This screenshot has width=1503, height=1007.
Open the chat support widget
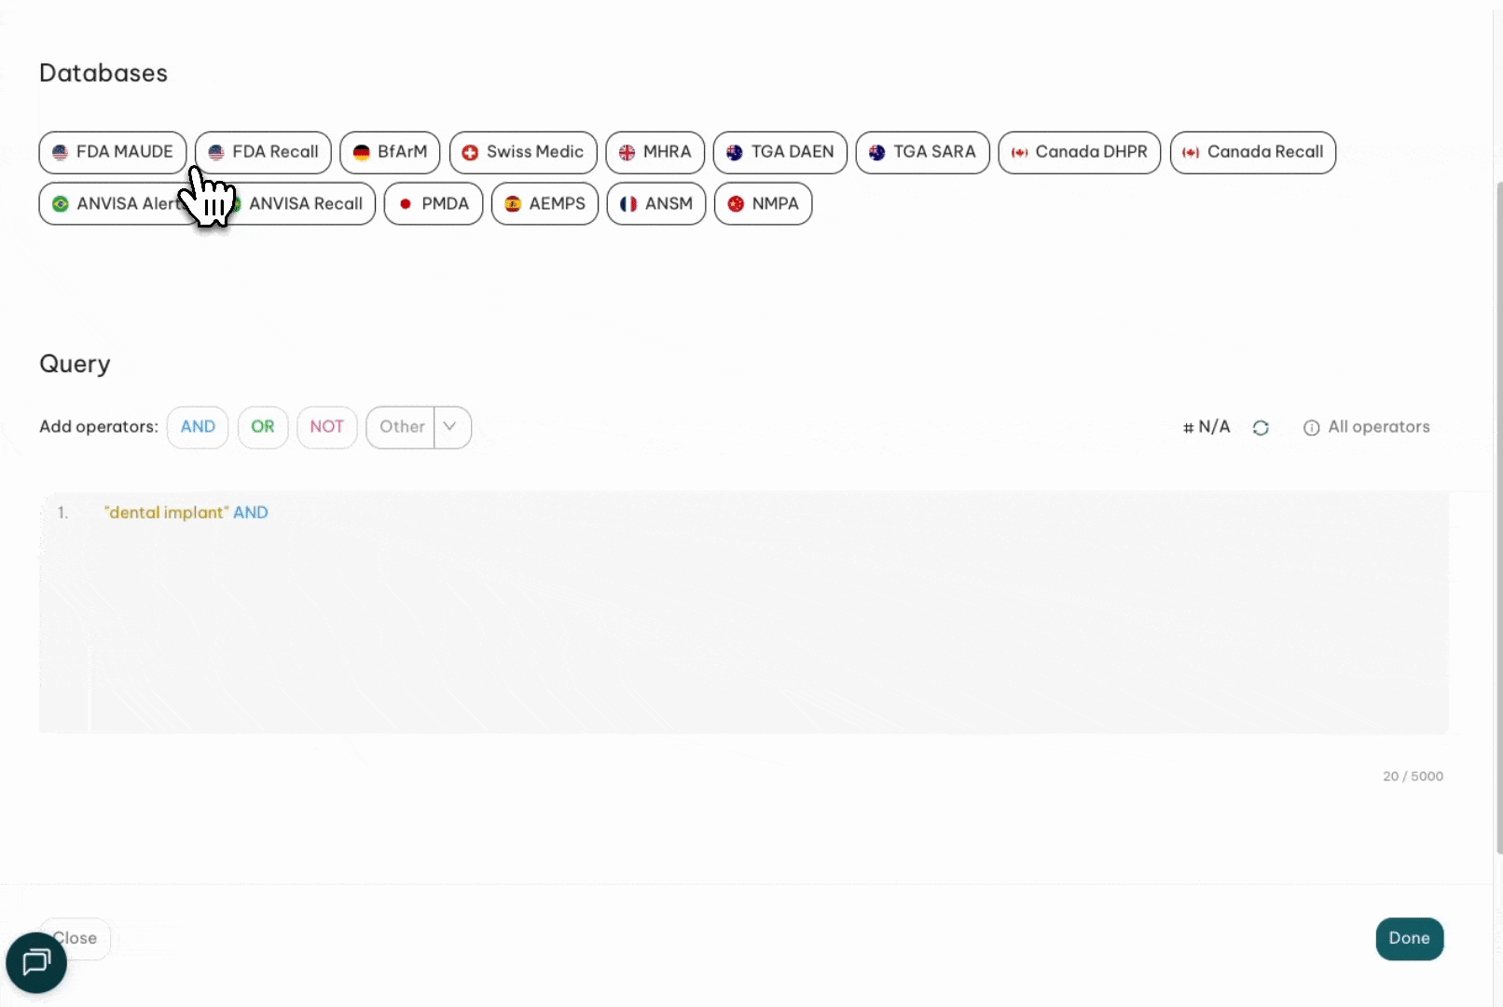tap(36, 962)
